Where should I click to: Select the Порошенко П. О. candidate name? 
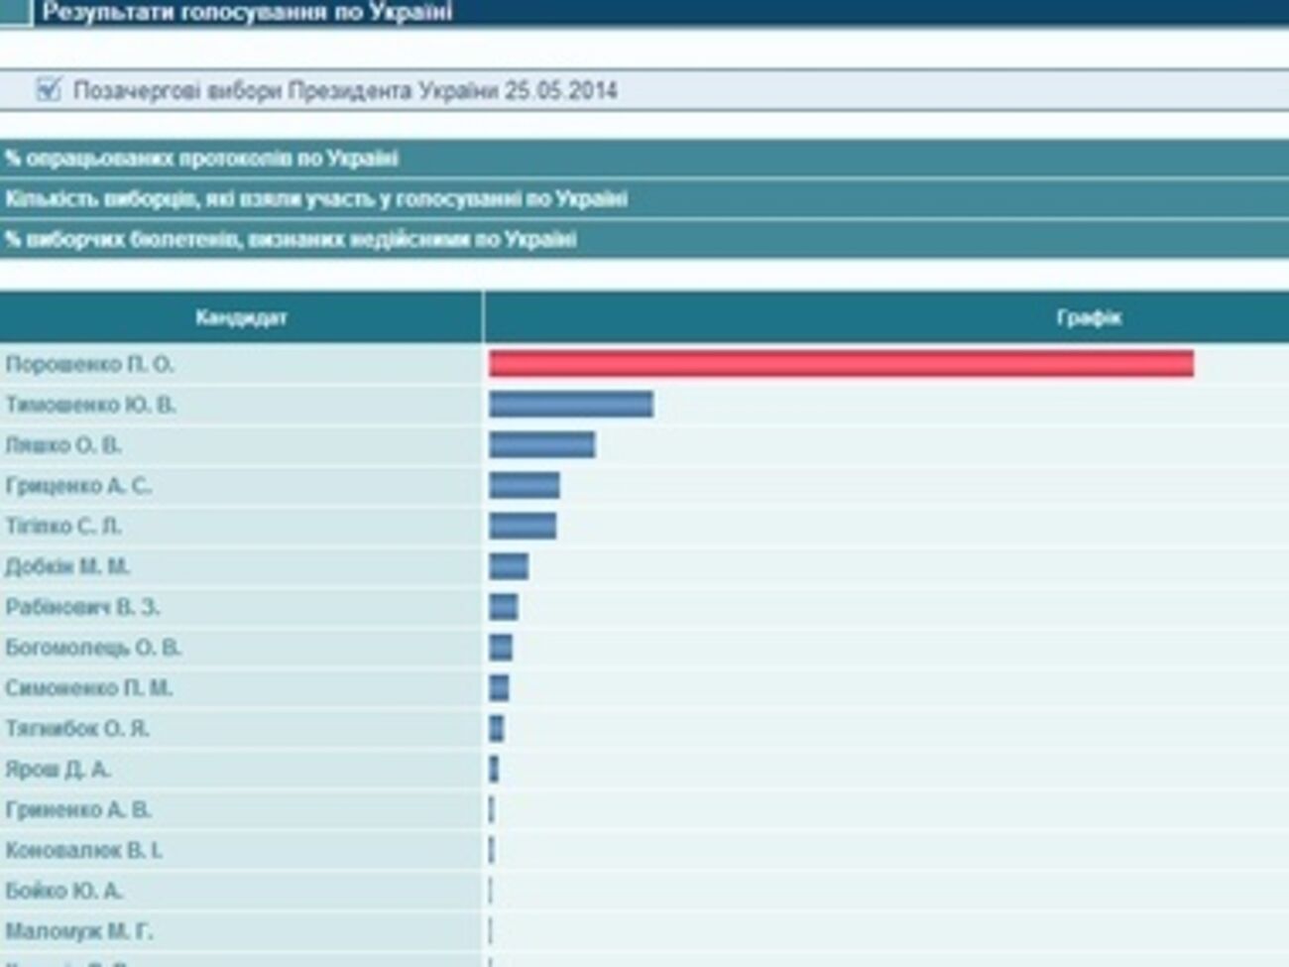89,365
